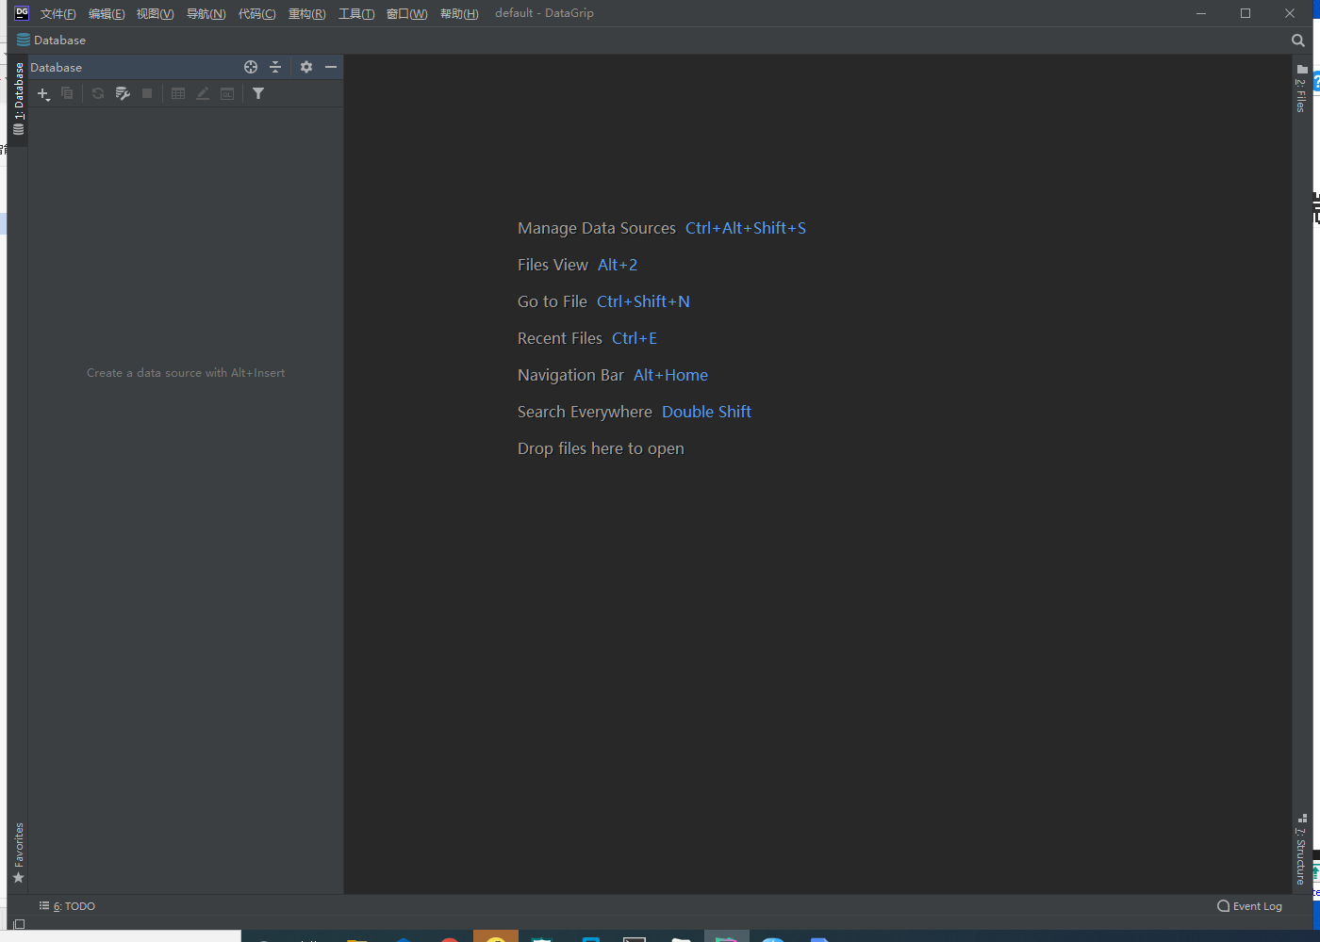Click the Filter funnel icon
1320x942 pixels.
coord(258,93)
